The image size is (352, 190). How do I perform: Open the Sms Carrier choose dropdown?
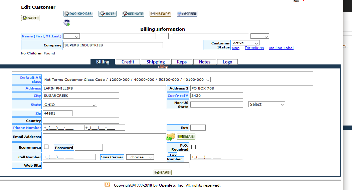pos(140,157)
